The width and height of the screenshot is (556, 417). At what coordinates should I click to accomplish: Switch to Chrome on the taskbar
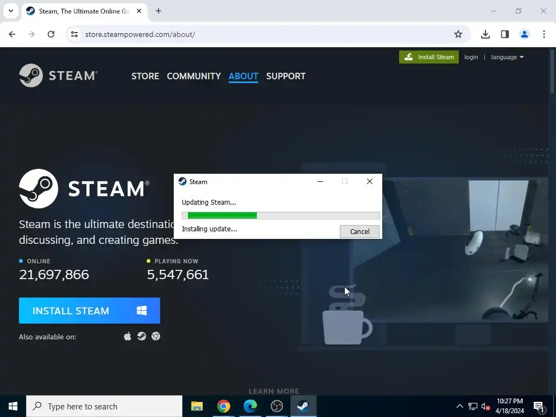tap(223, 406)
